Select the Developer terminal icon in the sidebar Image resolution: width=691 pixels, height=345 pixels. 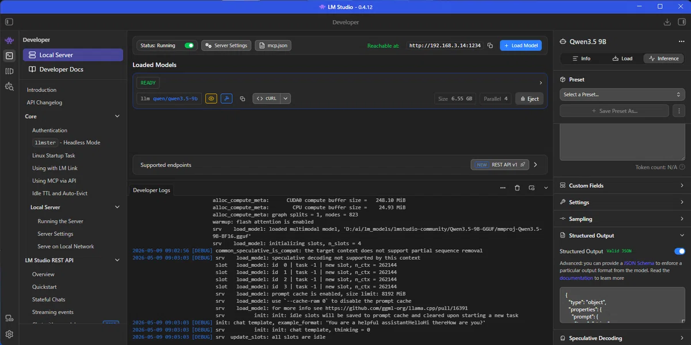tap(9, 56)
